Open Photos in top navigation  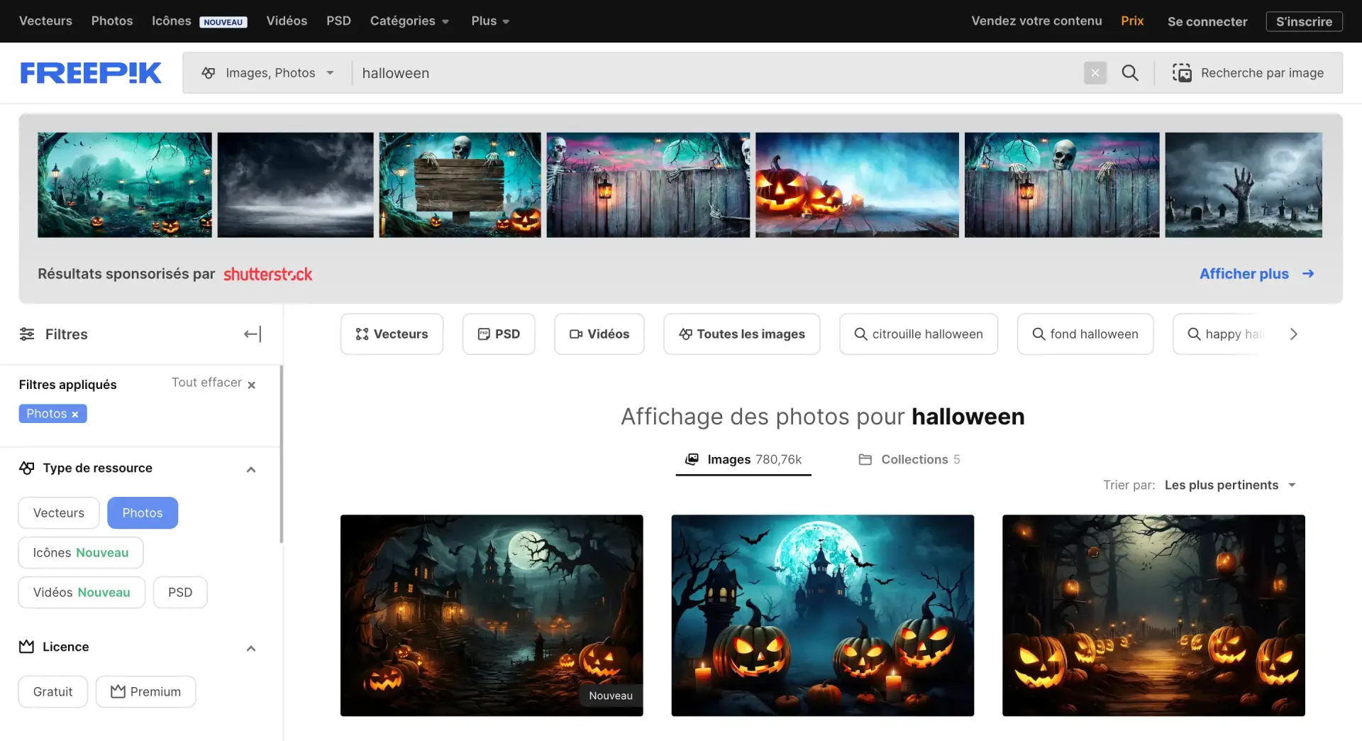[x=112, y=21]
